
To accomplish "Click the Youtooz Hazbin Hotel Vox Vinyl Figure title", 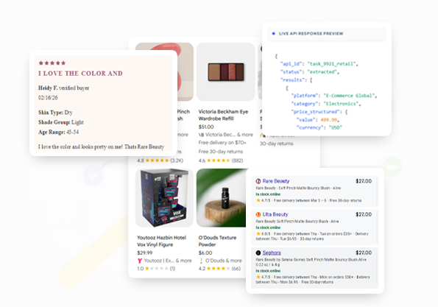I will coord(161,241).
